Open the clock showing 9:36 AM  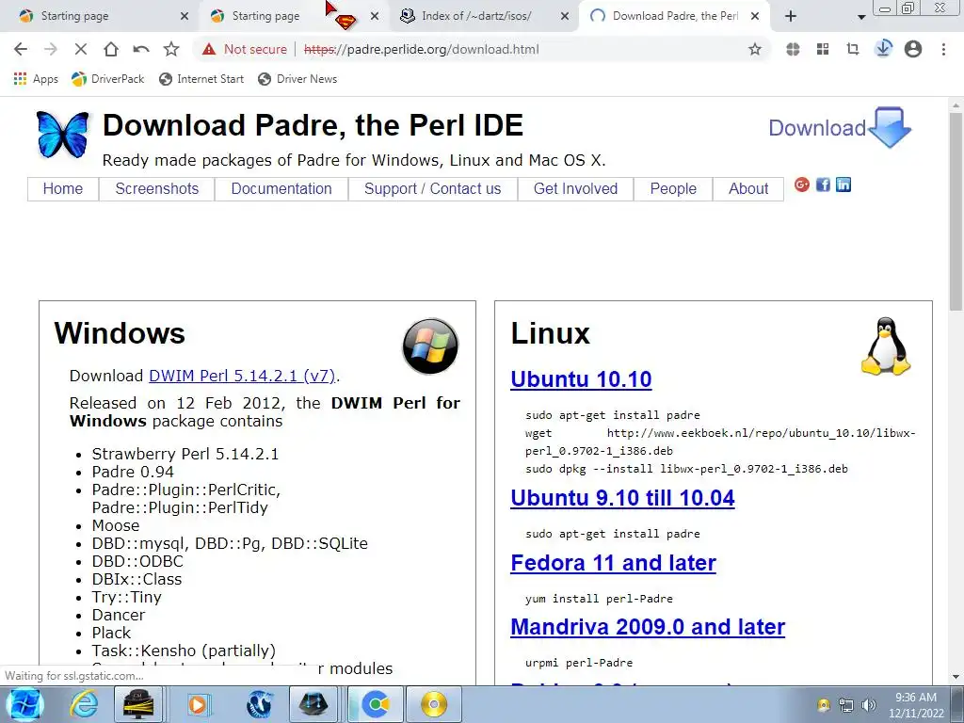[x=916, y=705]
